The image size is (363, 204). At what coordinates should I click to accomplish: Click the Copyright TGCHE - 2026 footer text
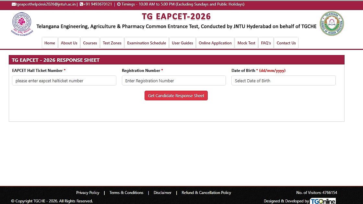pyautogui.click(x=52, y=201)
